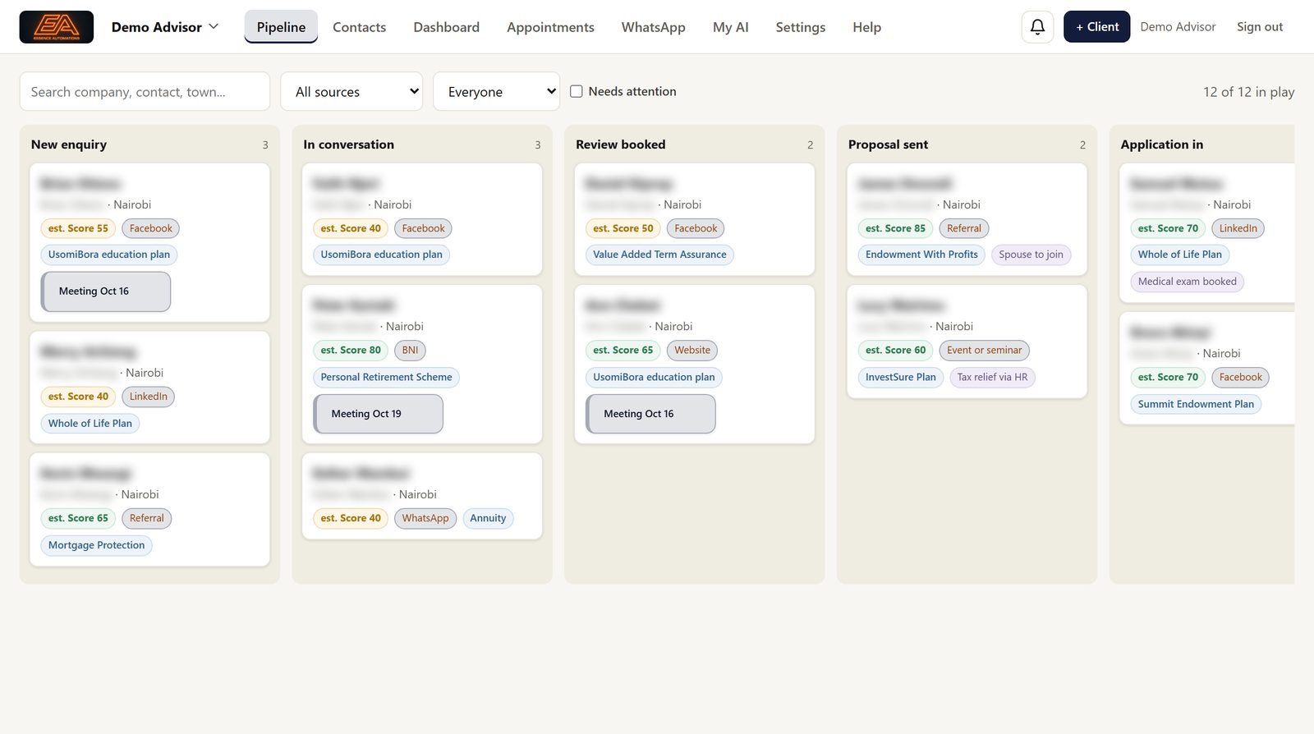Click the Tax relief via HR tag
The width and height of the screenshot is (1314, 734).
pyautogui.click(x=992, y=377)
